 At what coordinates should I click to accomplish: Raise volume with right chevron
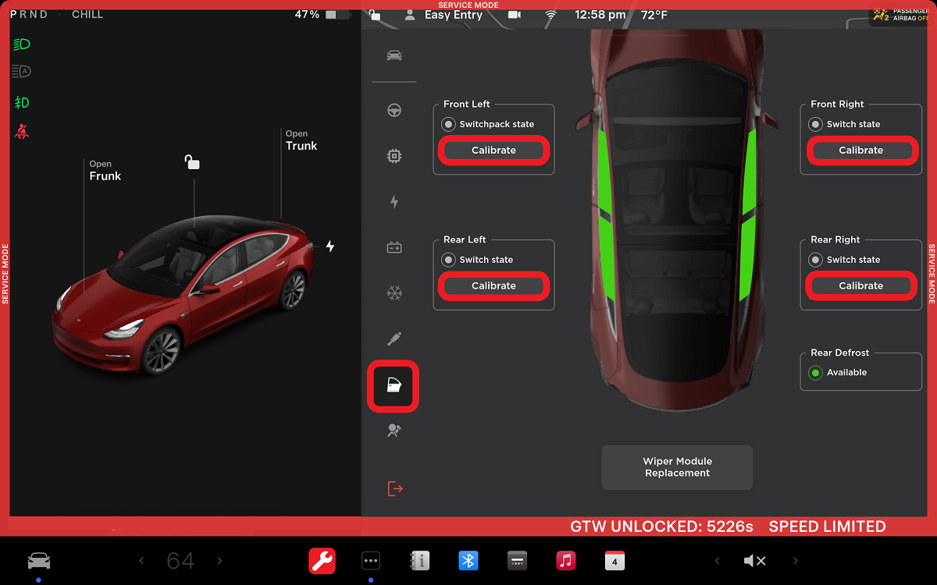pos(795,561)
